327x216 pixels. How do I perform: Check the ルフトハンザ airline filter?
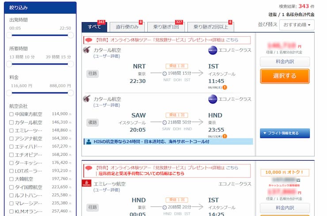point(11,195)
